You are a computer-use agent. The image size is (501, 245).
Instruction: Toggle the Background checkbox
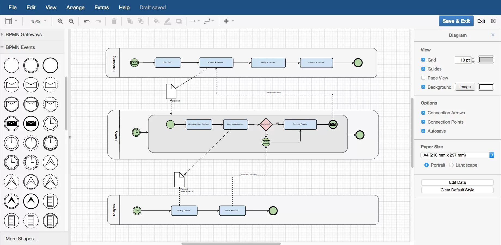coord(423,87)
